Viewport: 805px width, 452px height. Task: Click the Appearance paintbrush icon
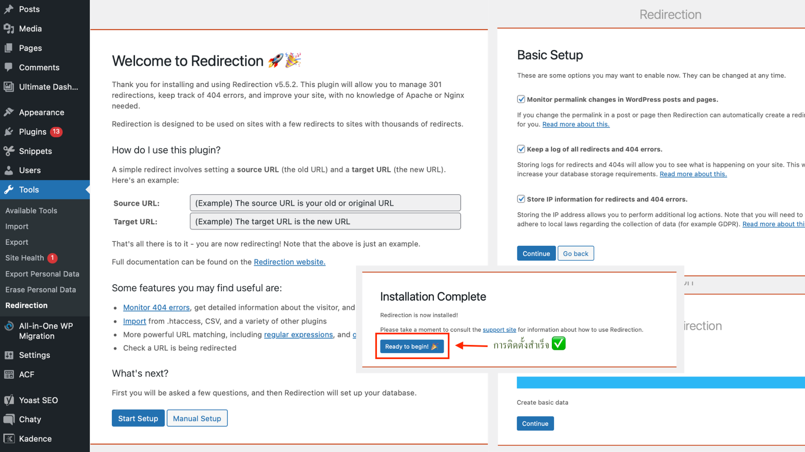pos(9,112)
